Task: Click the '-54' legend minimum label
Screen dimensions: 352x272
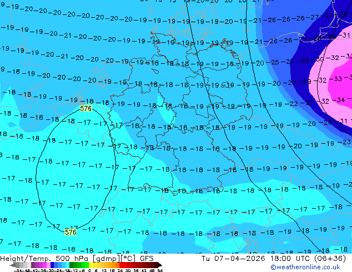Action: point(18,270)
